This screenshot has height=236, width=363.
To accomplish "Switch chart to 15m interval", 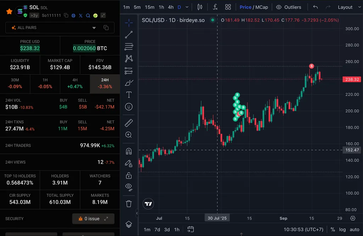I will point(150,7).
